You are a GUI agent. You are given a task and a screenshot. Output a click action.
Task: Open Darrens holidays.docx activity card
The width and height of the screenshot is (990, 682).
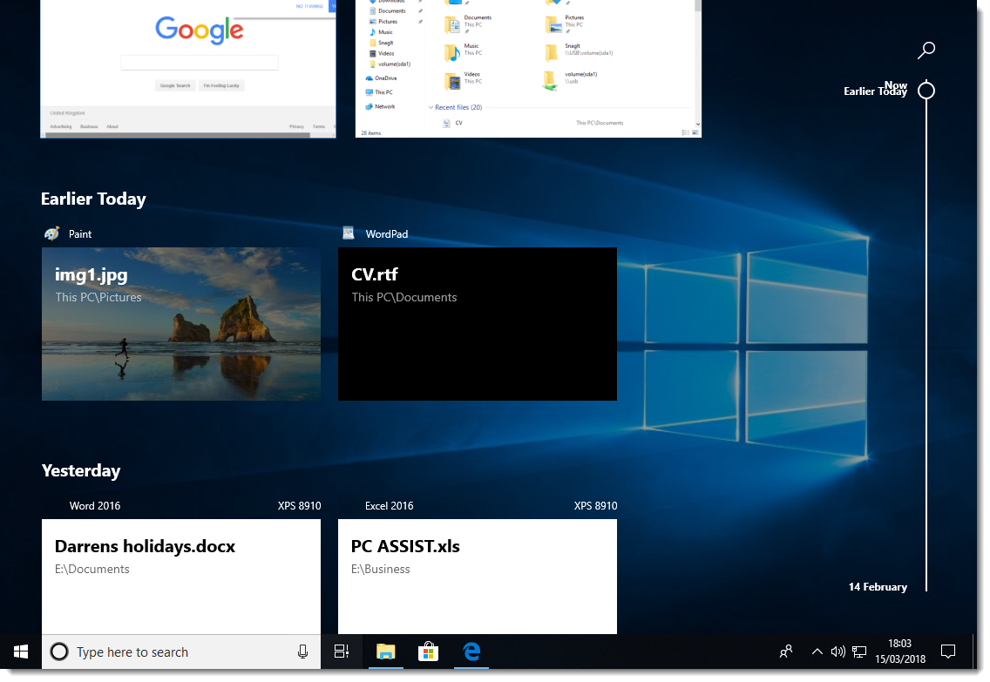click(181, 576)
